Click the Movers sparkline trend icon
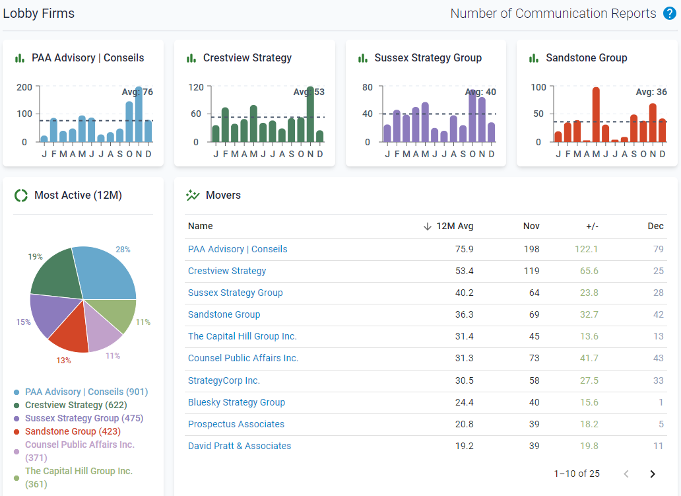The width and height of the screenshot is (681, 496). click(x=193, y=195)
